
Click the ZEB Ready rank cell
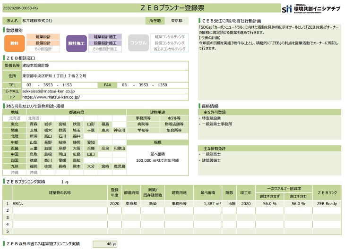pyautogui.click(x=327, y=204)
